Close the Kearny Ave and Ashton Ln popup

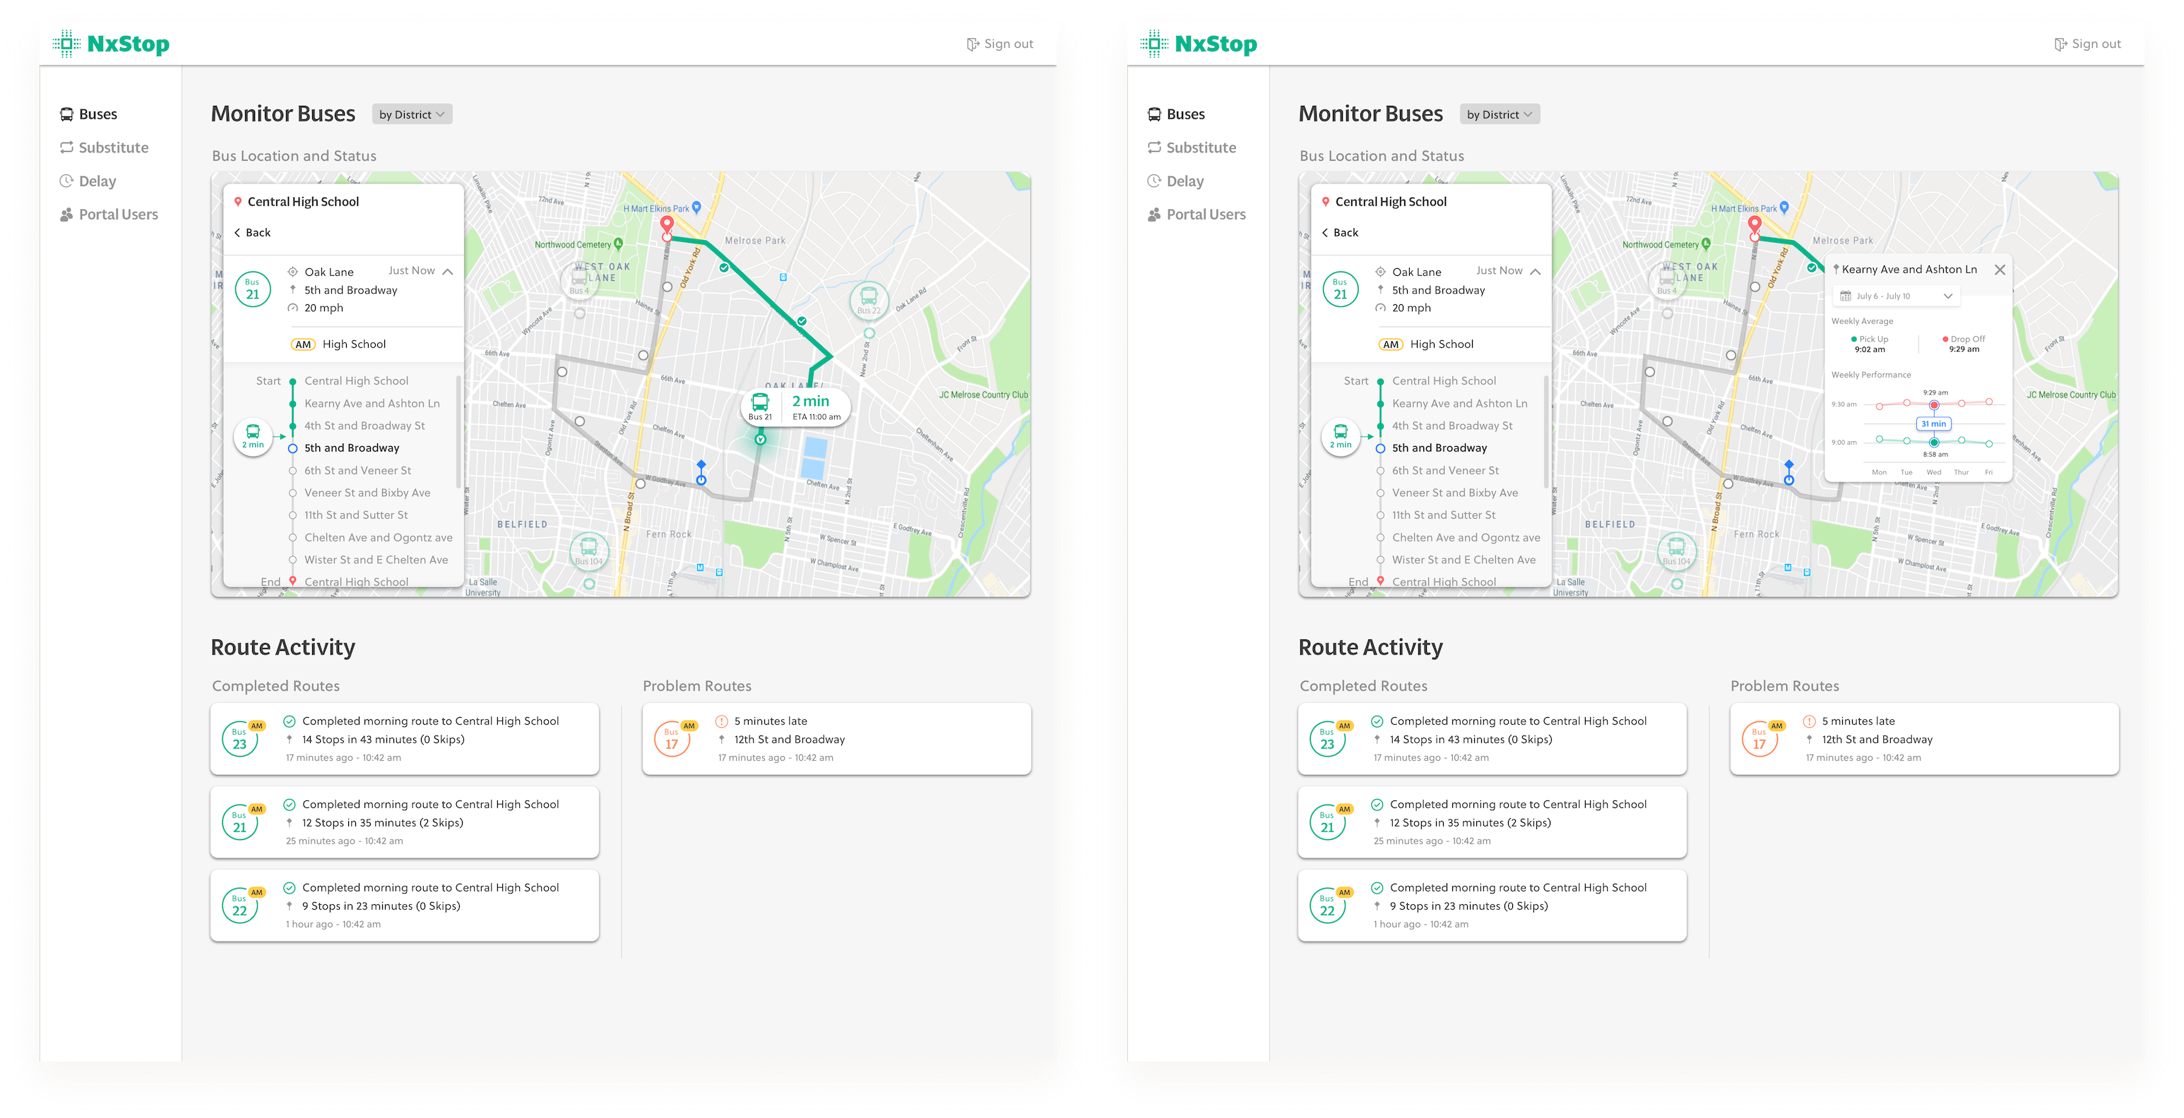pyautogui.click(x=2000, y=270)
